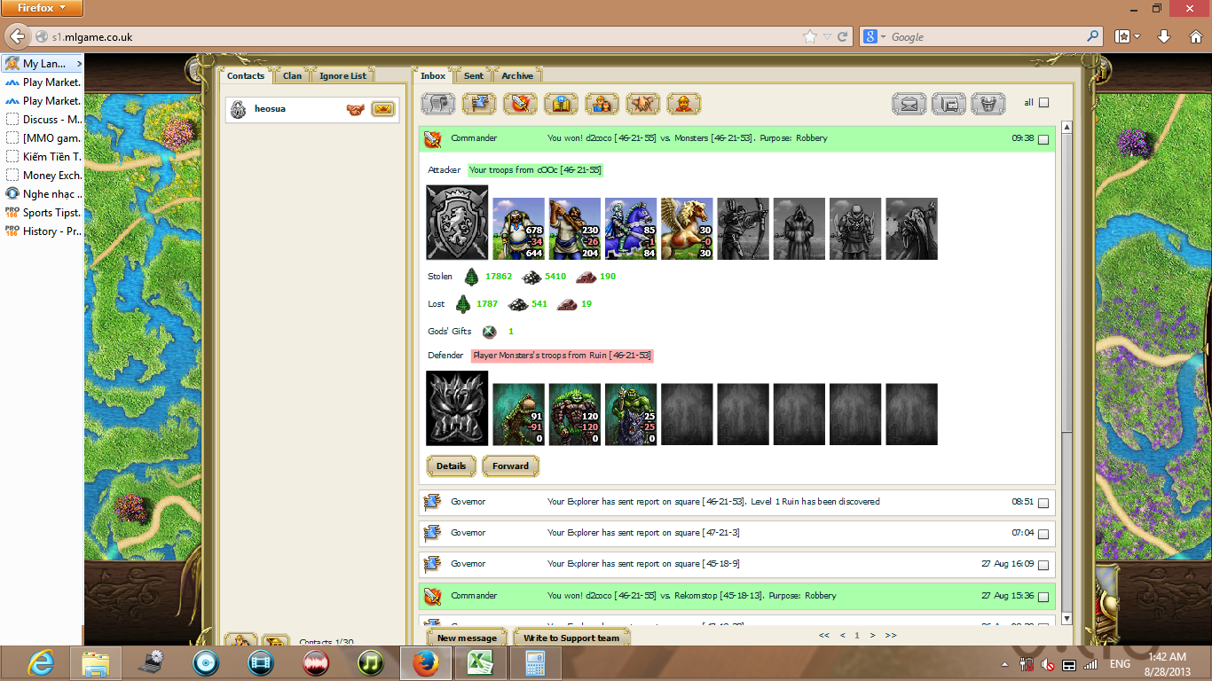The image size is (1212, 681).
Task: Open Calculator from the taskbar
Action: 535,663
